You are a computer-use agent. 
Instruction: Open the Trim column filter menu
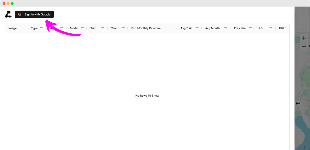coord(102,28)
